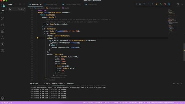This screenshot has height=104, width=185.
Task: Select language mode Dart
Action: coord(116,103)
